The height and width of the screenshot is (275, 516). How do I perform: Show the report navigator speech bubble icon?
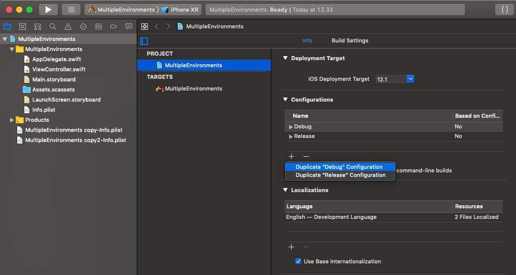[129, 27]
